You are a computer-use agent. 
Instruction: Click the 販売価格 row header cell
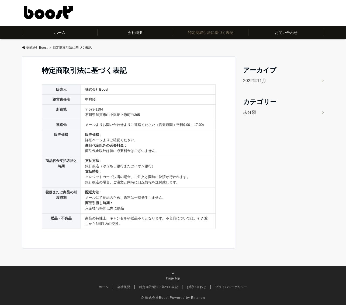tap(61, 143)
